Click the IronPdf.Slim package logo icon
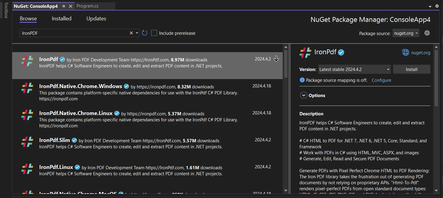 coord(27,142)
